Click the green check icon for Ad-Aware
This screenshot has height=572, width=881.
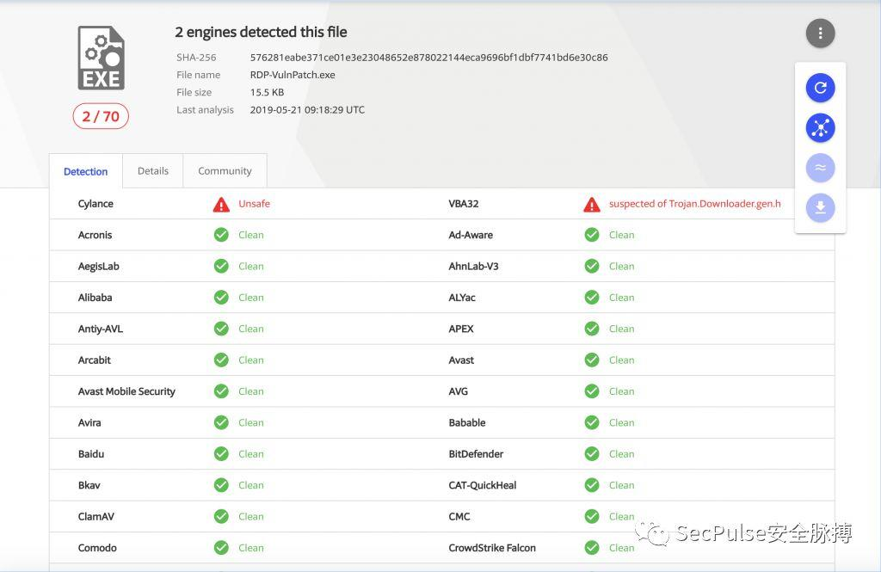592,235
